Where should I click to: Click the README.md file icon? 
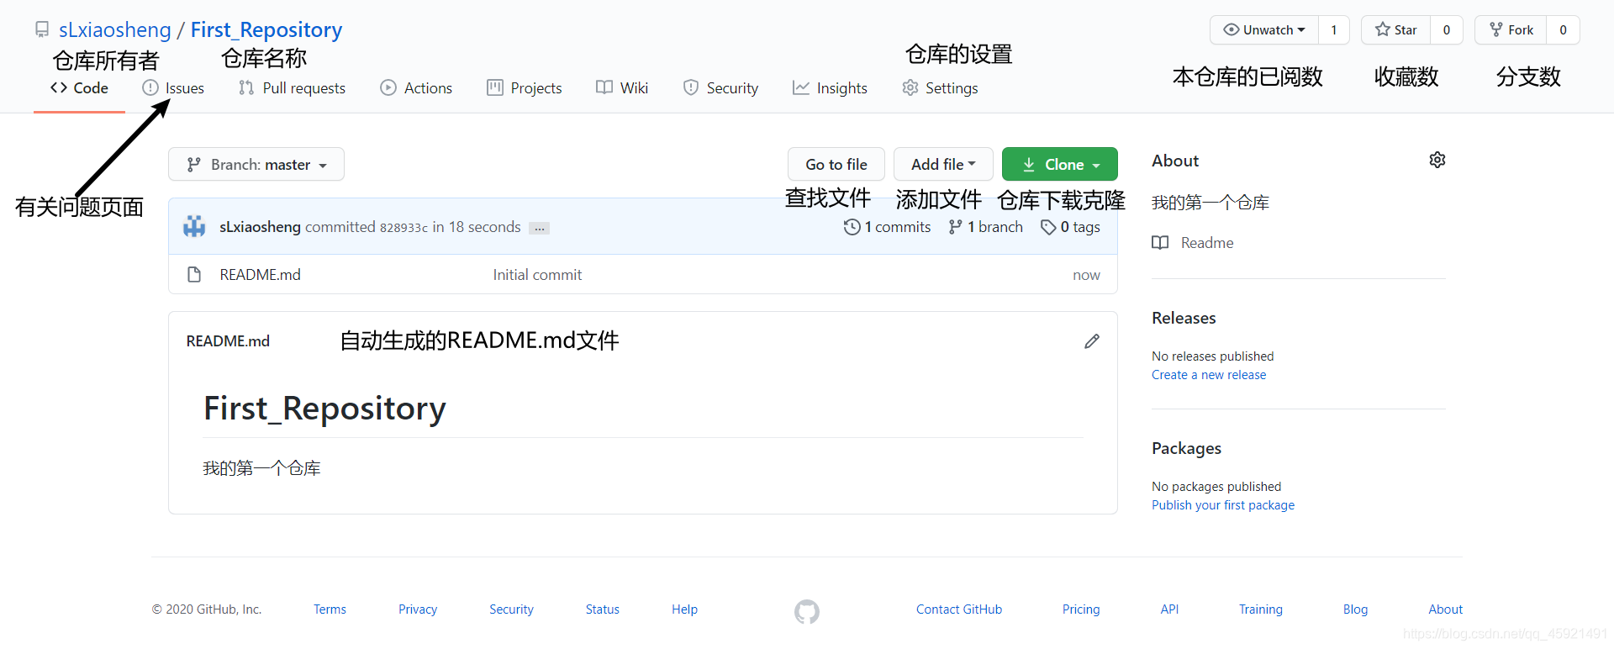point(194,275)
